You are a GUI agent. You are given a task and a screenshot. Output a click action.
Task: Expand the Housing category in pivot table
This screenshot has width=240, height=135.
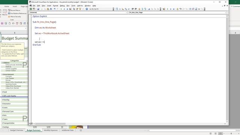[2, 100]
